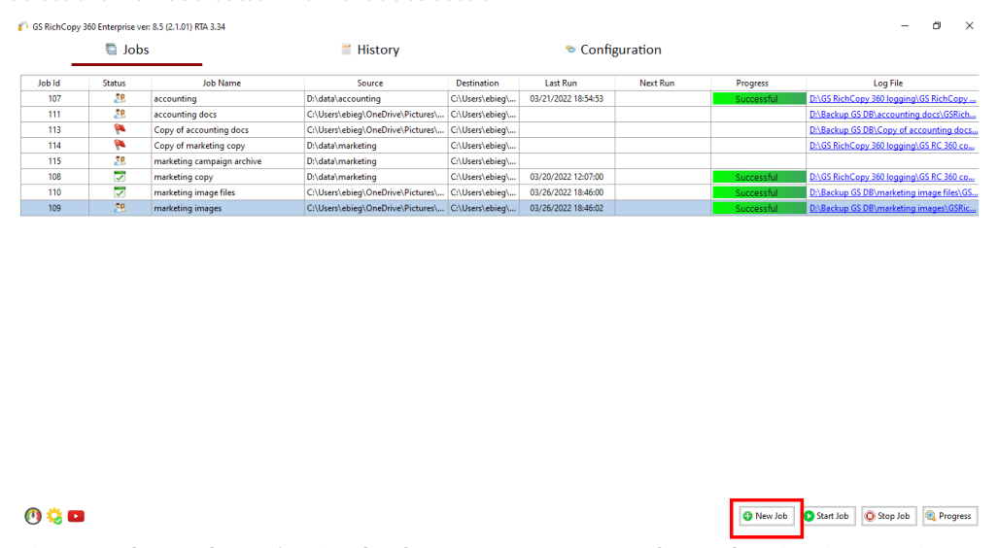998x548 pixels.
Task: Open the log link for marketing copy
Action: 892,177
